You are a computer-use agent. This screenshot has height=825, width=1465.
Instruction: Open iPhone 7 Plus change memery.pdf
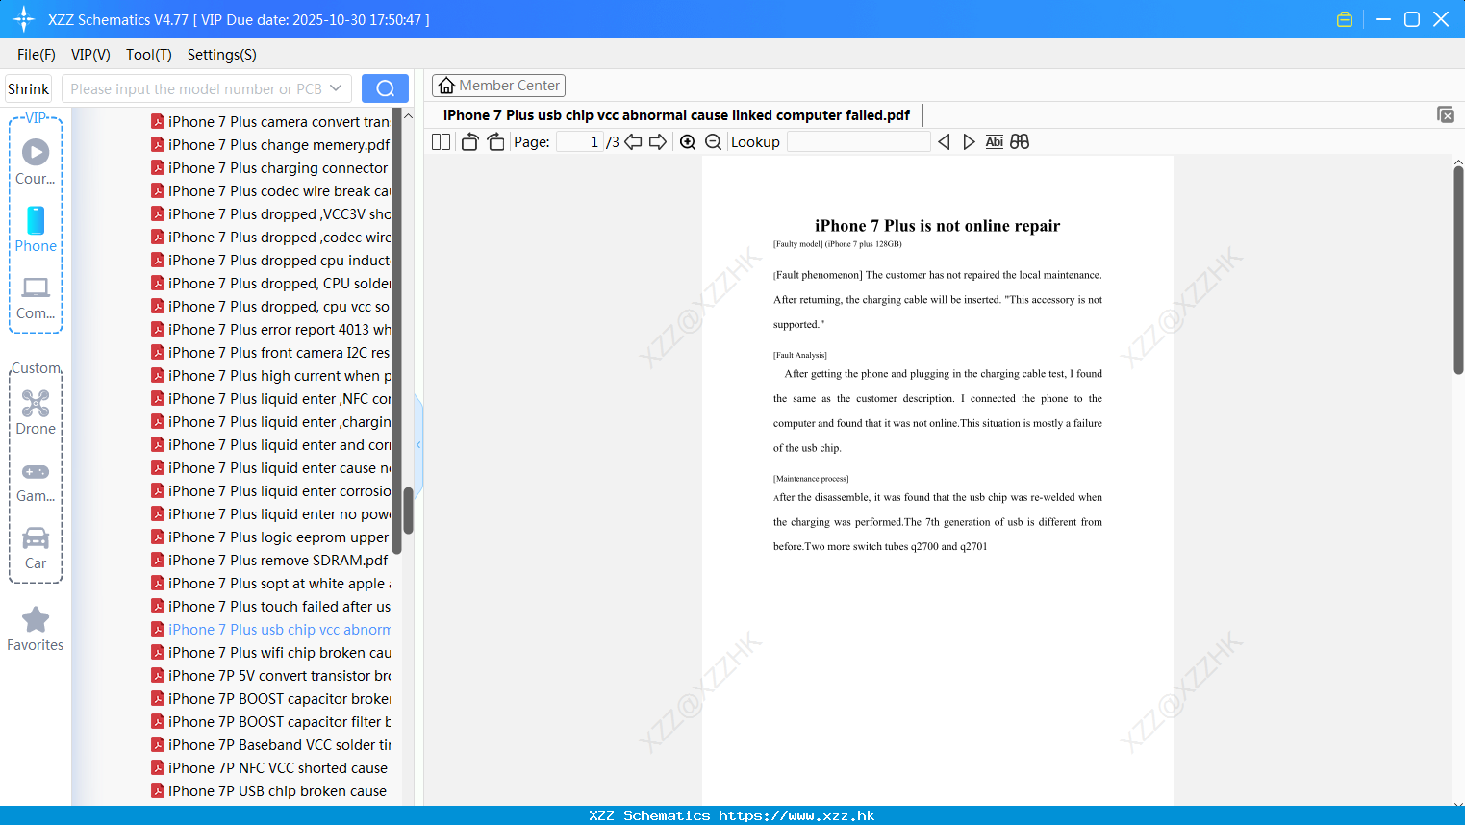[270, 144]
